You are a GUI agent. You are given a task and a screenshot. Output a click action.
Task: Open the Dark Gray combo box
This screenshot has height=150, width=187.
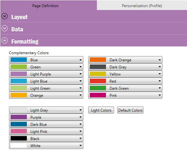tap(125, 67)
